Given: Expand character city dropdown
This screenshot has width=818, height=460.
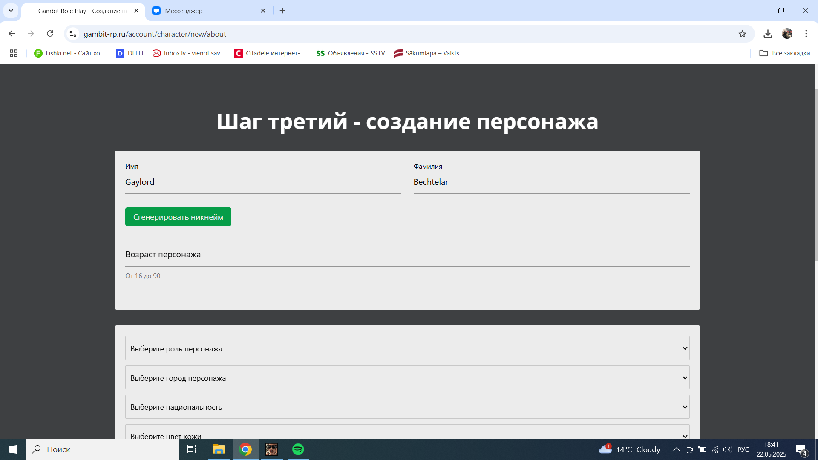Looking at the screenshot, I should tap(407, 378).
